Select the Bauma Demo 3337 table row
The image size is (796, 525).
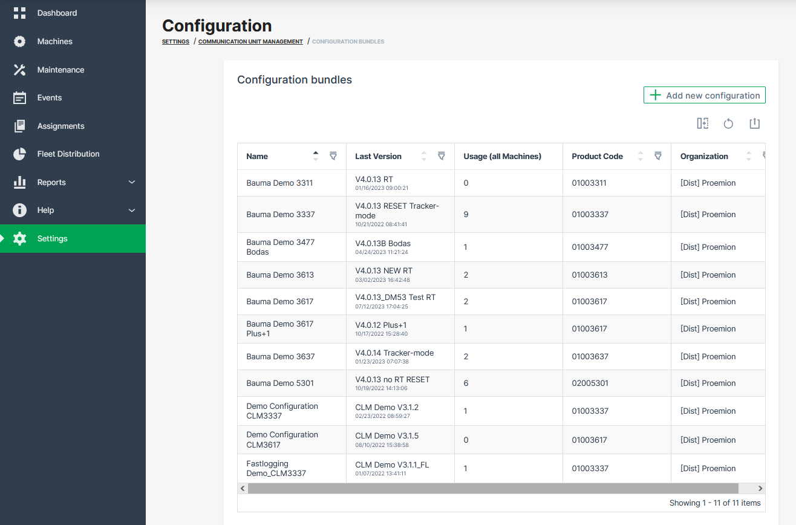coord(281,214)
